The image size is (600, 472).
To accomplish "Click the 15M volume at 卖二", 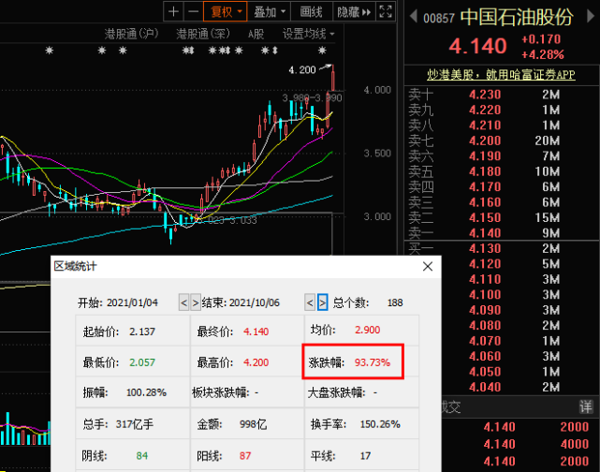I will [x=548, y=217].
